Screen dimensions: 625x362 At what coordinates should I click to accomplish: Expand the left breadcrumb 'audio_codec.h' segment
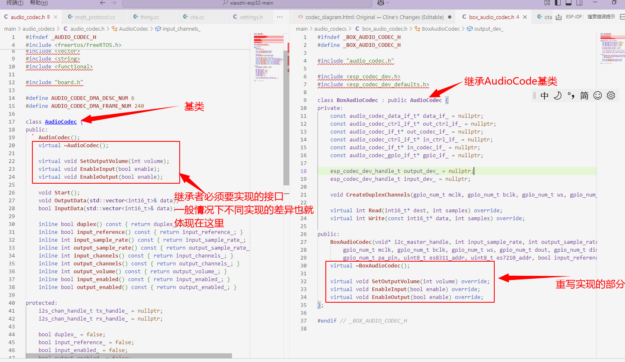pyautogui.click(x=87, y=29)
